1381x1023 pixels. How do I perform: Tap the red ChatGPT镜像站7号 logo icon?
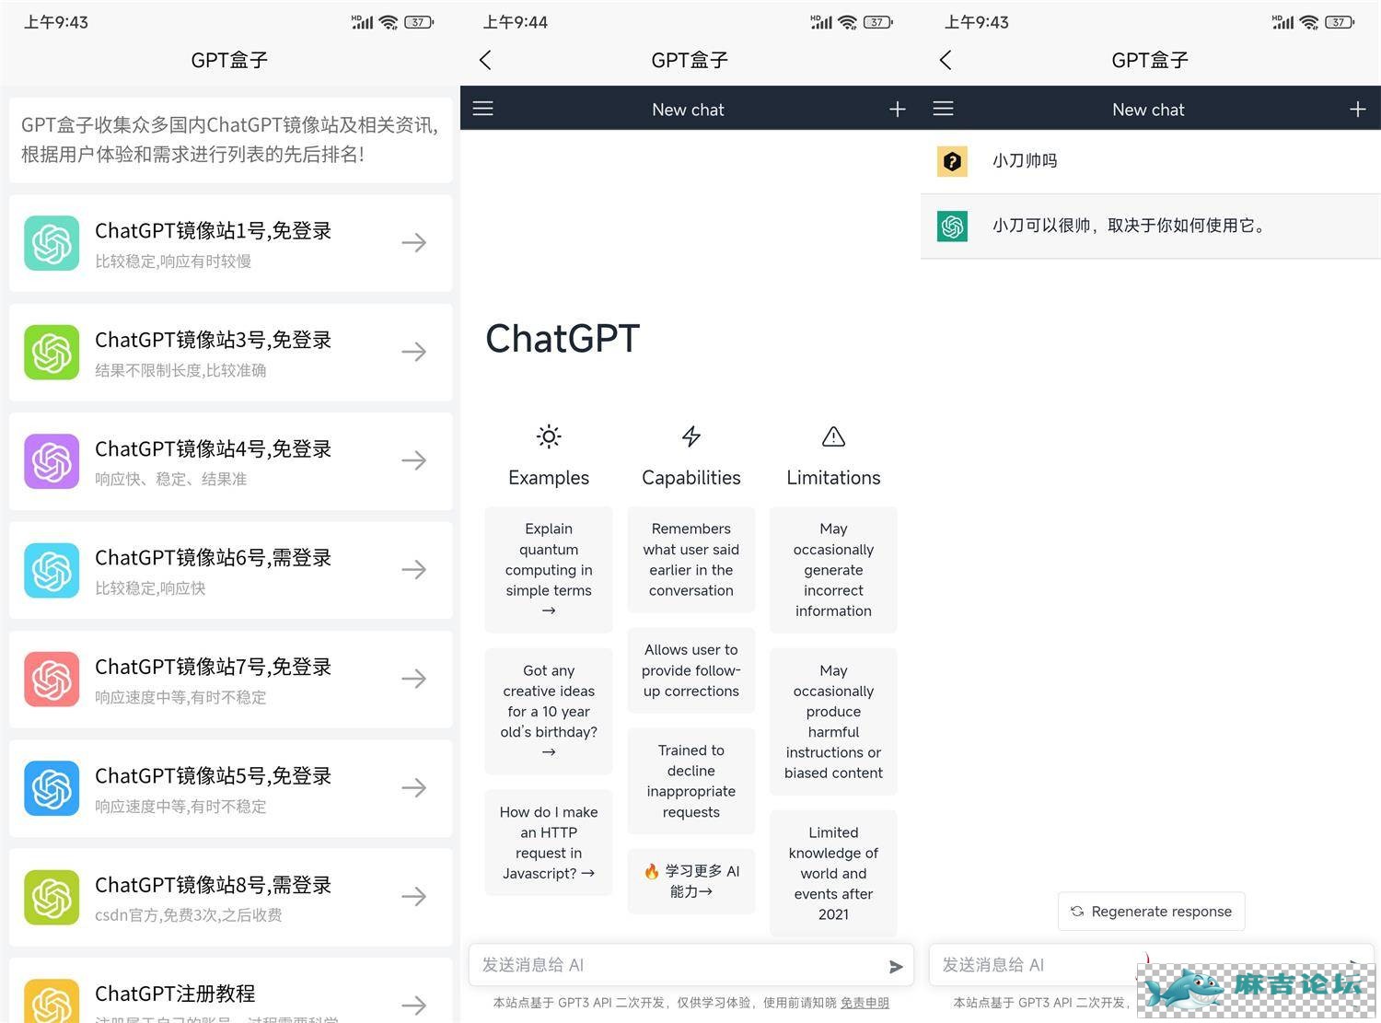52,679
